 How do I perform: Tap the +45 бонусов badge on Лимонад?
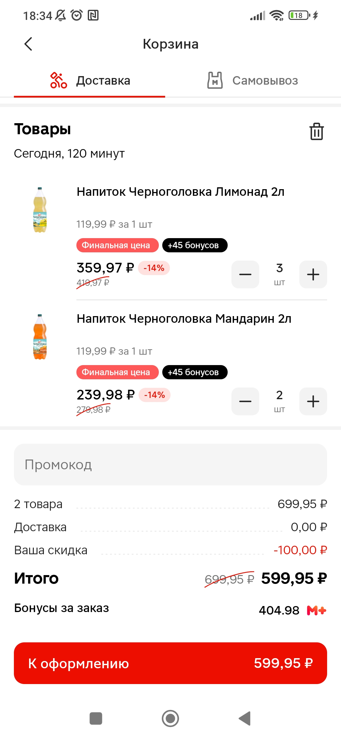click(195, 245)
